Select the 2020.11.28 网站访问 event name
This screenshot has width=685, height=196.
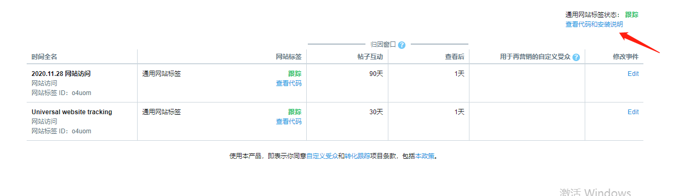pos(61,74)
